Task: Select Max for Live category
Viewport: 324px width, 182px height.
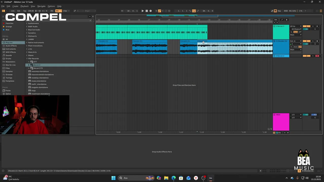Action: (x=11, y=65)
